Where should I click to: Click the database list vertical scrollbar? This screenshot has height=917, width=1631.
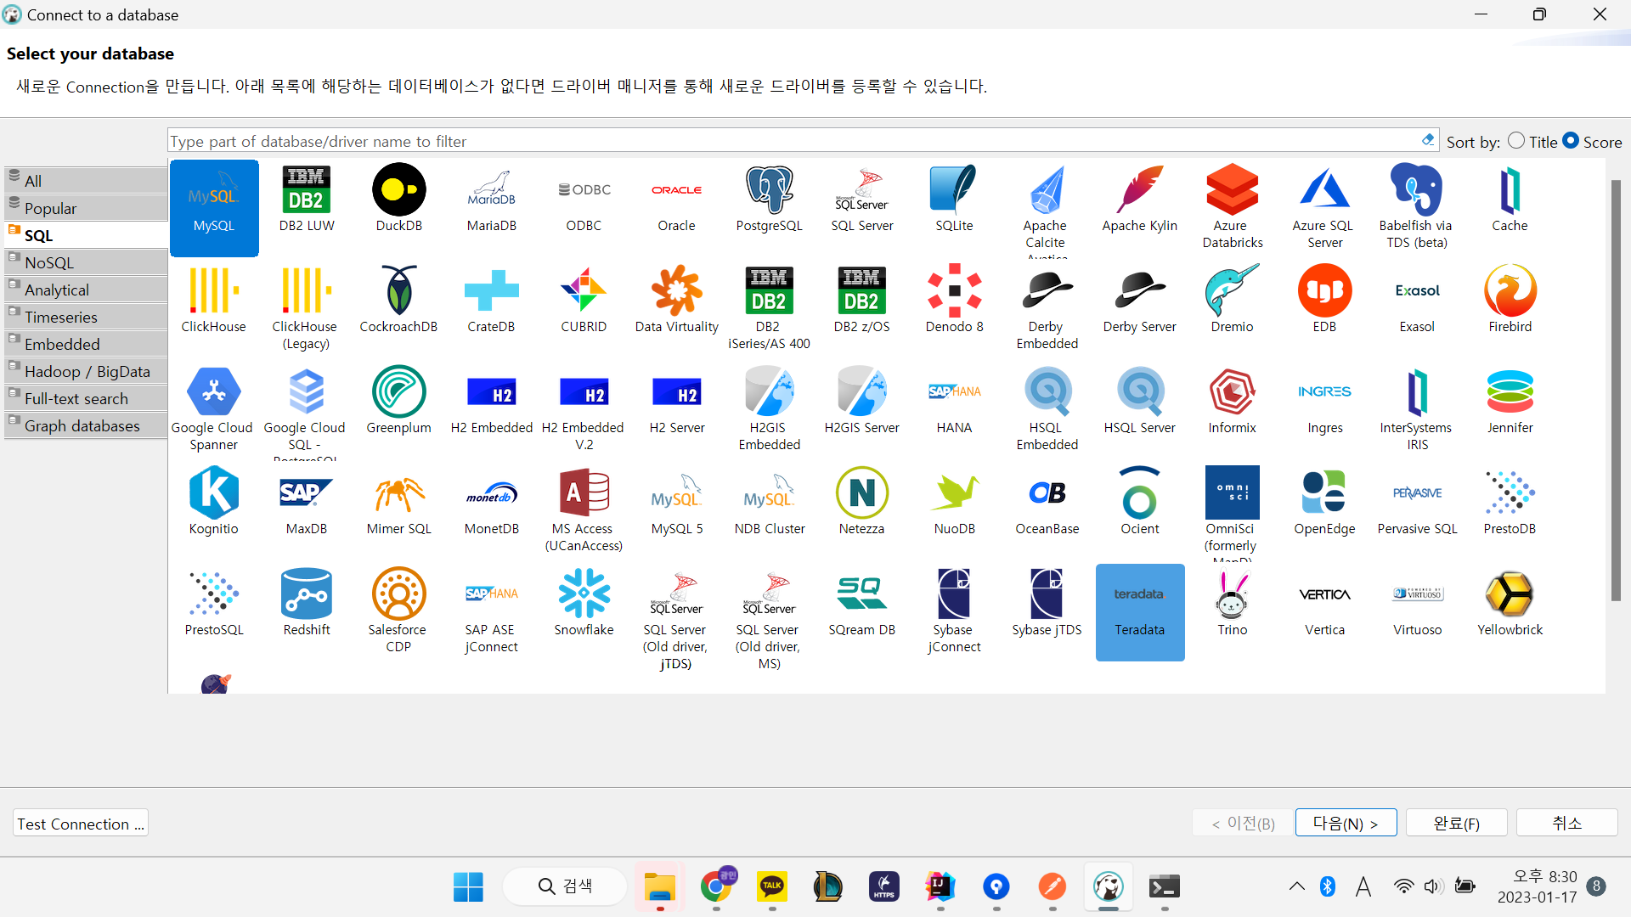(x=1616, y=391)
